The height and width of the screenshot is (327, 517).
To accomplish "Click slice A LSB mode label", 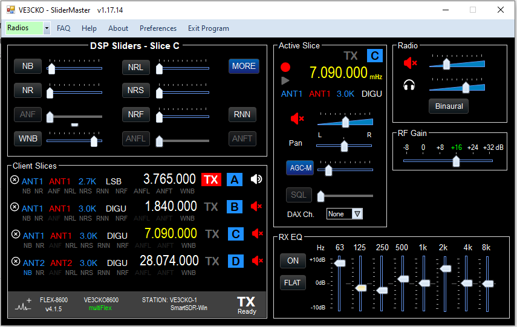I will (114, 181).
